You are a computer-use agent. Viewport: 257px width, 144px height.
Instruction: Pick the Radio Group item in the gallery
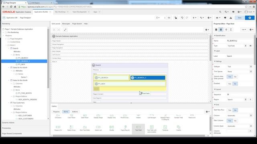(71, 128)
